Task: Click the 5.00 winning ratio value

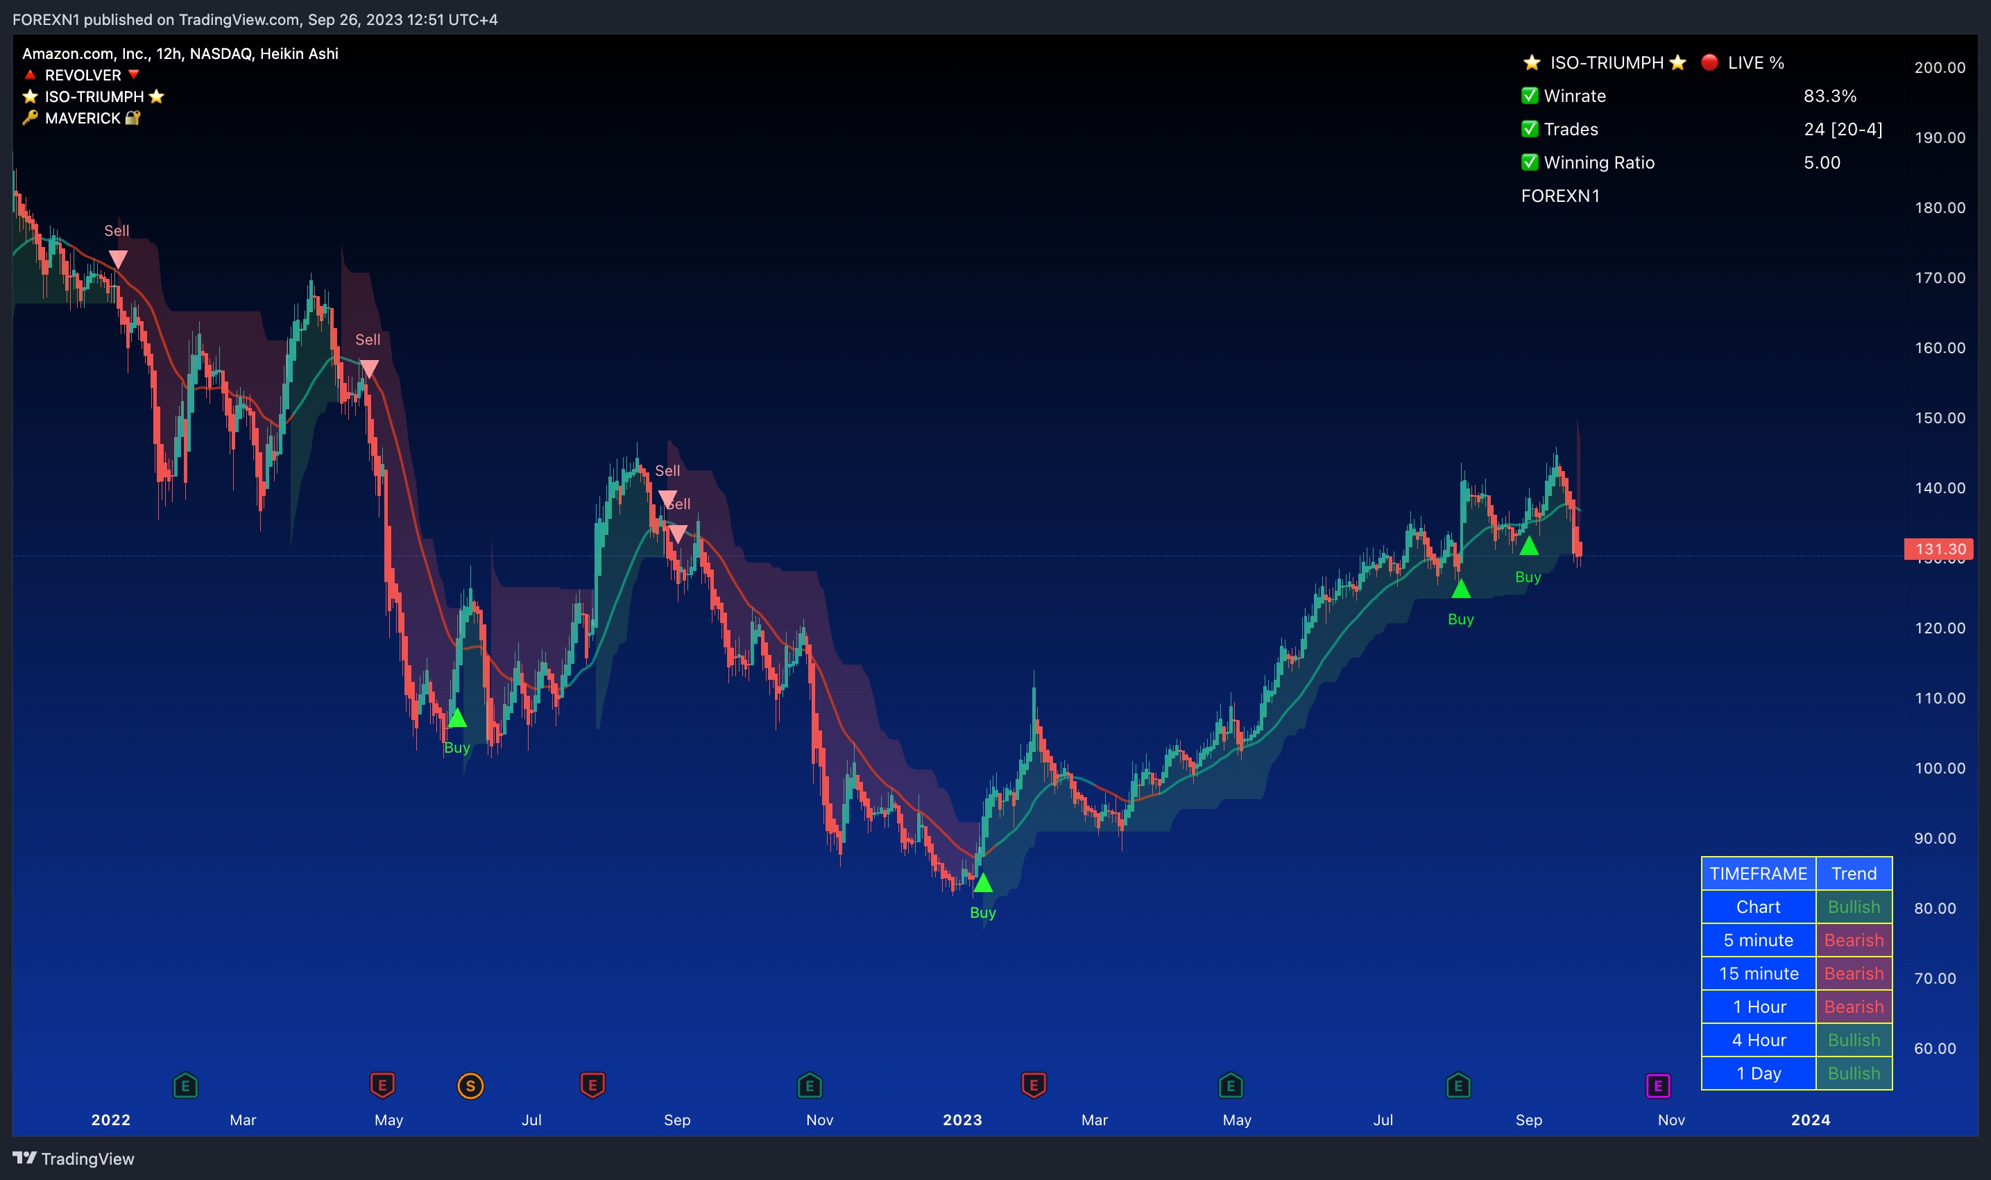Action: point(1822,162)
